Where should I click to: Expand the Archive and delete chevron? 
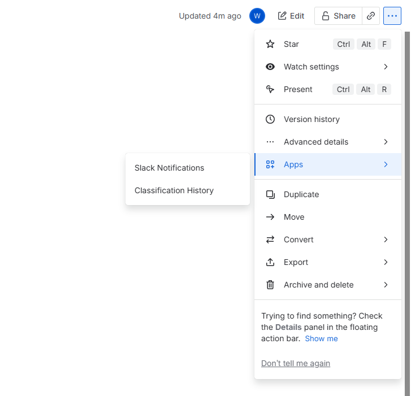click(x=386, y=285)
